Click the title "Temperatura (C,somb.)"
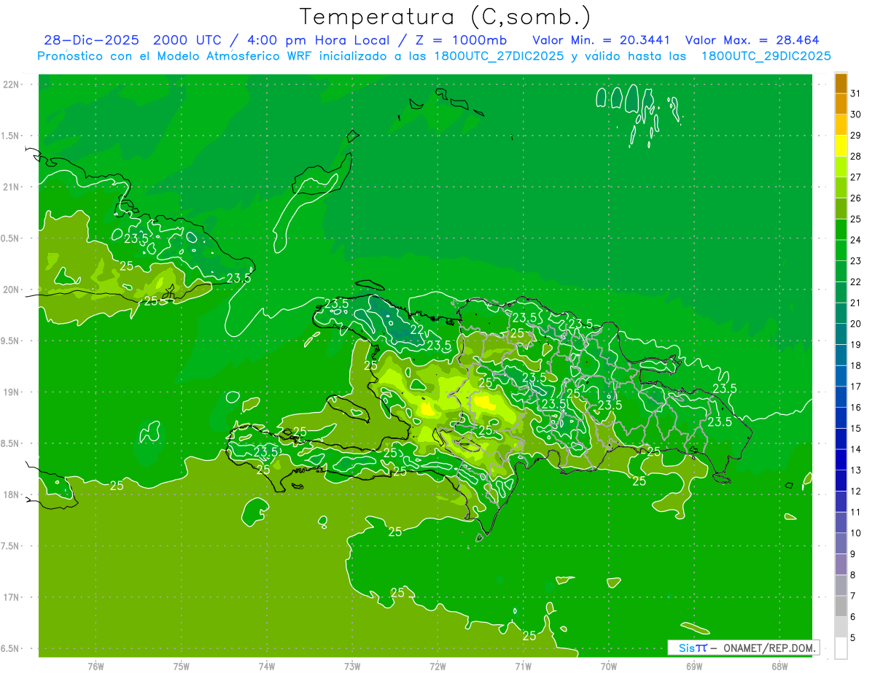Image resolution: width=875 pixels, height=676 pixels. (446, 17)
